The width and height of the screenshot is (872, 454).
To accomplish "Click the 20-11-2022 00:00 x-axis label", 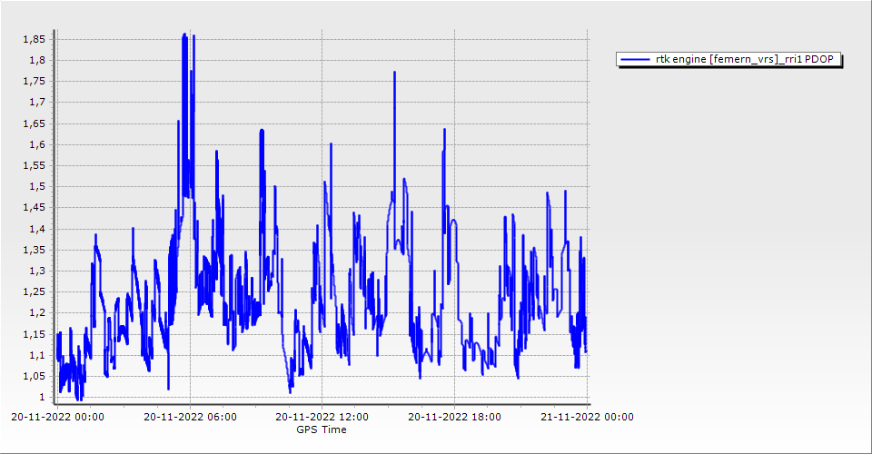I will coord(57,418).
